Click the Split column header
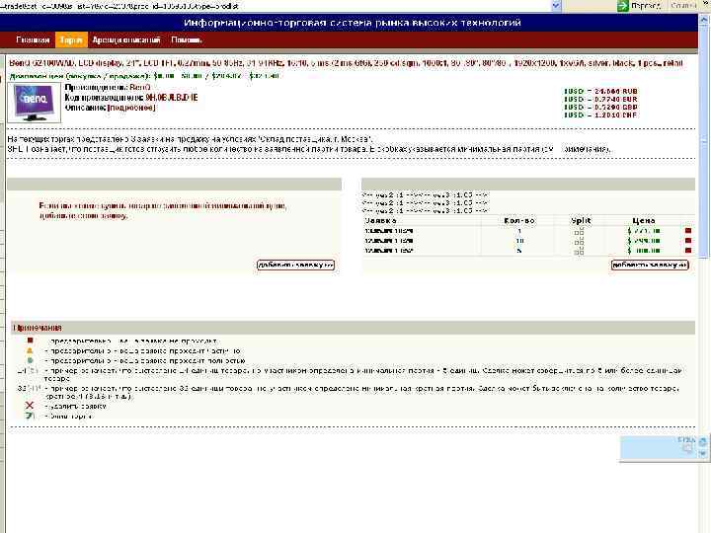This screenshot has width=711, height=533. pos(581,221)
